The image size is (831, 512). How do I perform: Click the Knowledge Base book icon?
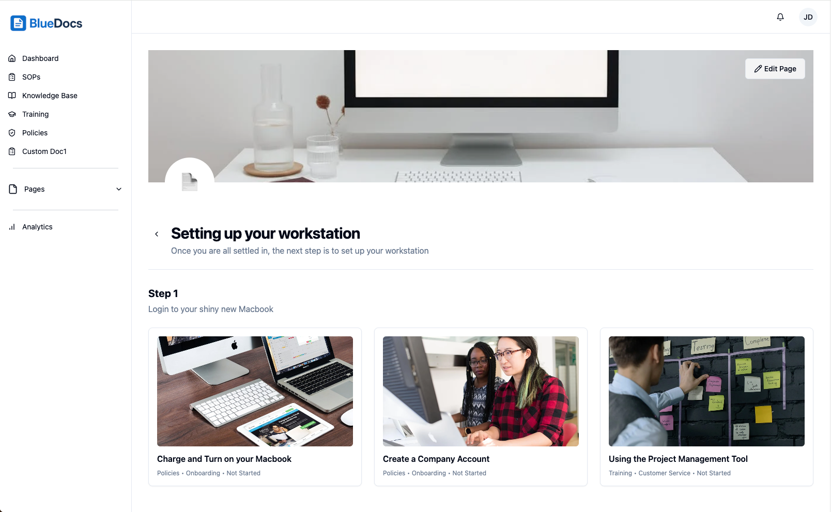[12, 96]
